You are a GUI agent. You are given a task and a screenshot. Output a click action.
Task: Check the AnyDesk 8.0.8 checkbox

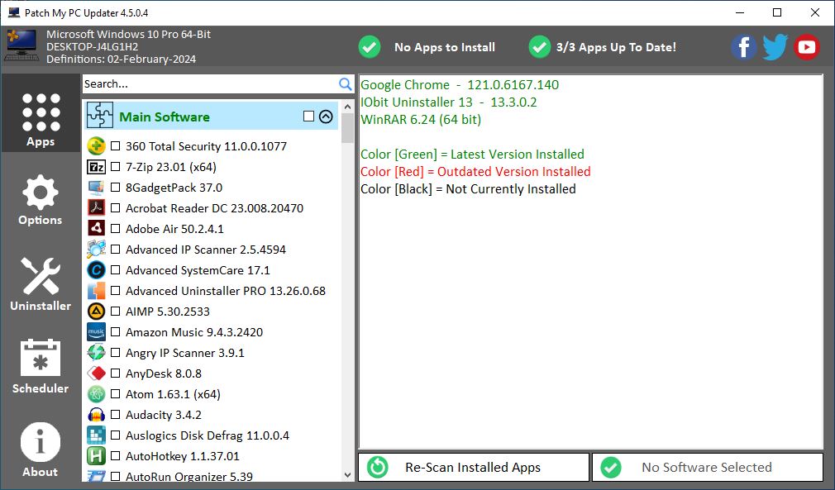[115, 373]
